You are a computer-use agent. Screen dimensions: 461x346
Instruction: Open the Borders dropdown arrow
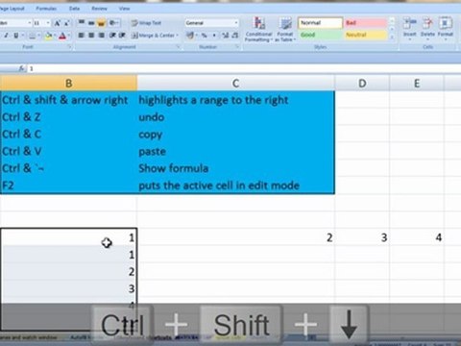coord(38,36)
